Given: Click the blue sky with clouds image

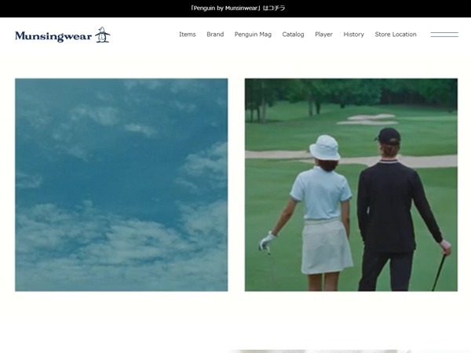Looking at the screenshot, I should click(x=121, y=184).
